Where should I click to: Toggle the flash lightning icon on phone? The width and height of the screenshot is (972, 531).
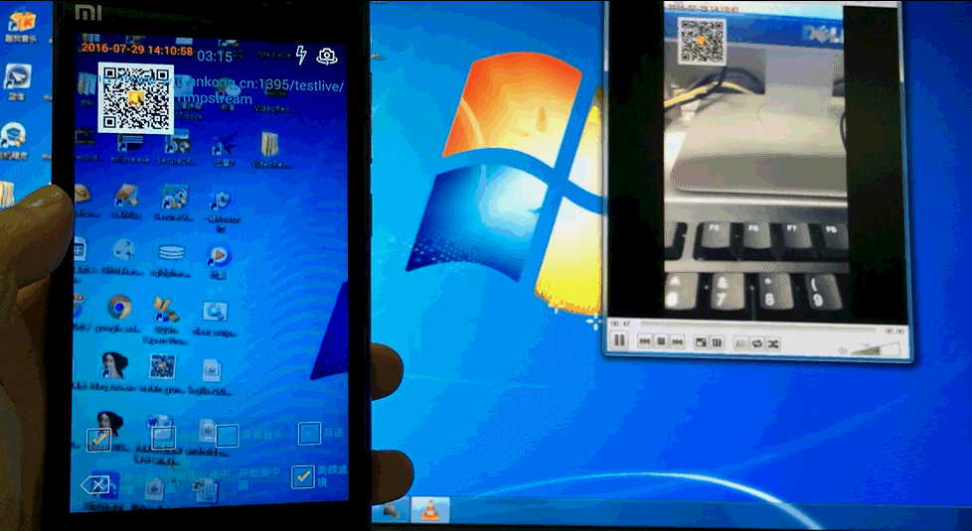point(301,55)
